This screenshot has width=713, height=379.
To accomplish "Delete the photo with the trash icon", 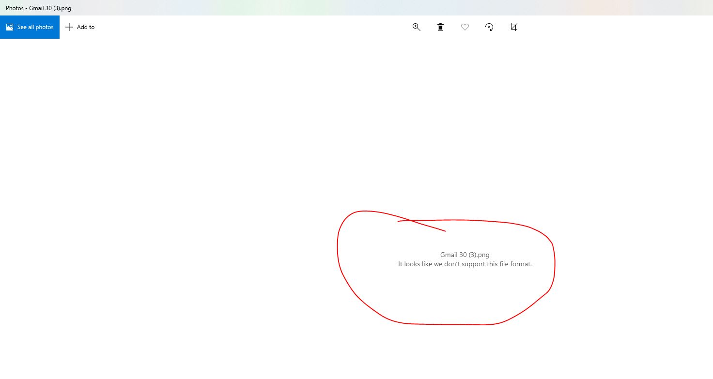I will [x=440, y=27].
